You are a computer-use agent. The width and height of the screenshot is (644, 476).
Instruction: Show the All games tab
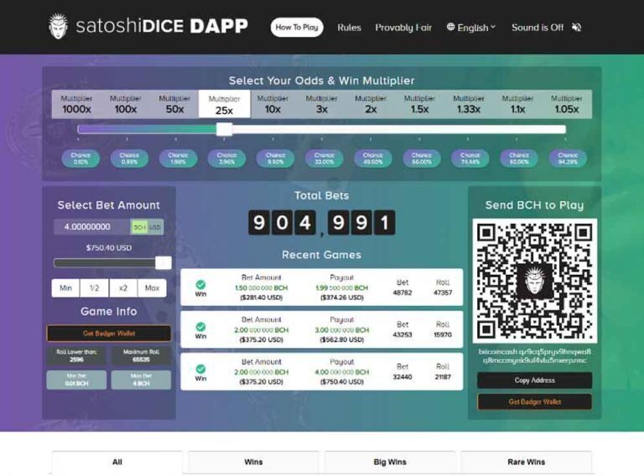coord(117,462)
